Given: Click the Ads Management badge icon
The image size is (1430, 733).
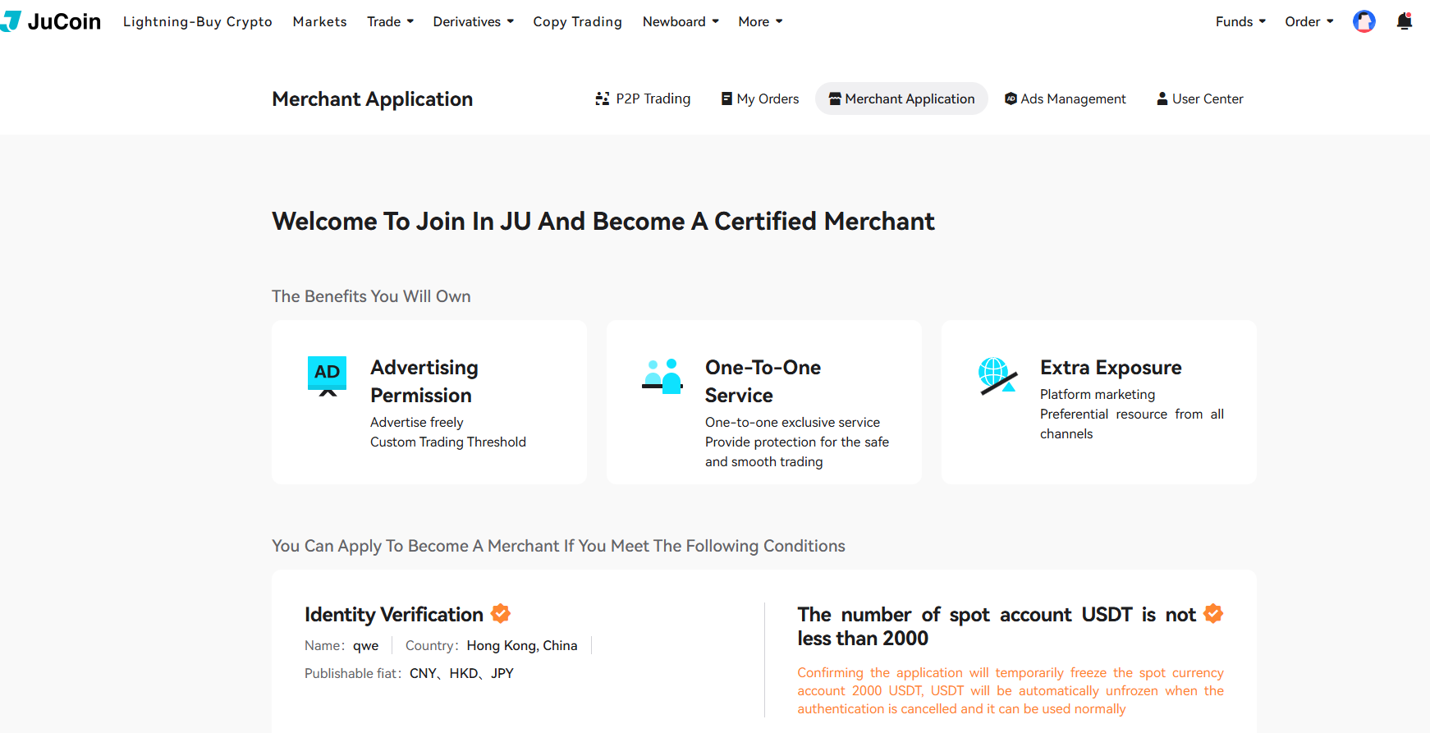Looking at the screenshot, I should (1011, 98).
